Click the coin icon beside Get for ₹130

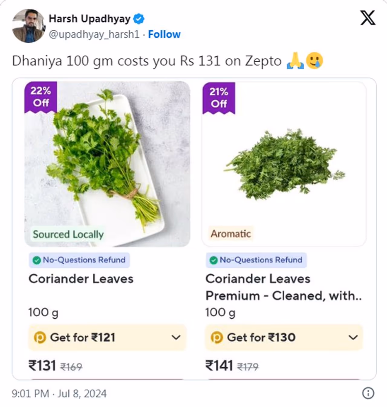(216, 337)
